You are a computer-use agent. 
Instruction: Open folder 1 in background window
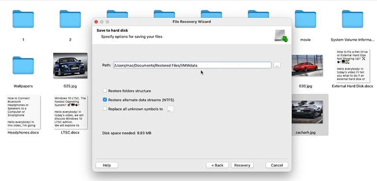pos(23,19)
